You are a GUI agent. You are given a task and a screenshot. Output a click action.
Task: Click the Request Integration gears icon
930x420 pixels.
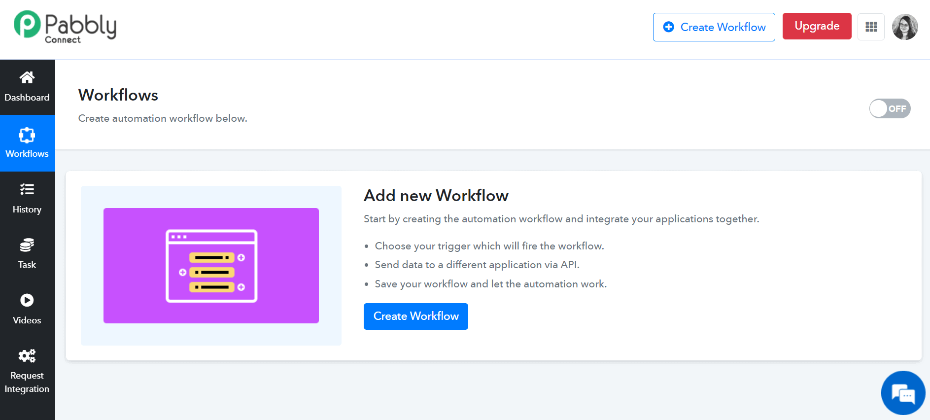pos(27,355)
